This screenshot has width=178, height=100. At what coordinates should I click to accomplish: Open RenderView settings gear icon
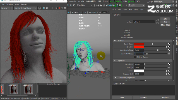coord(65,8)
